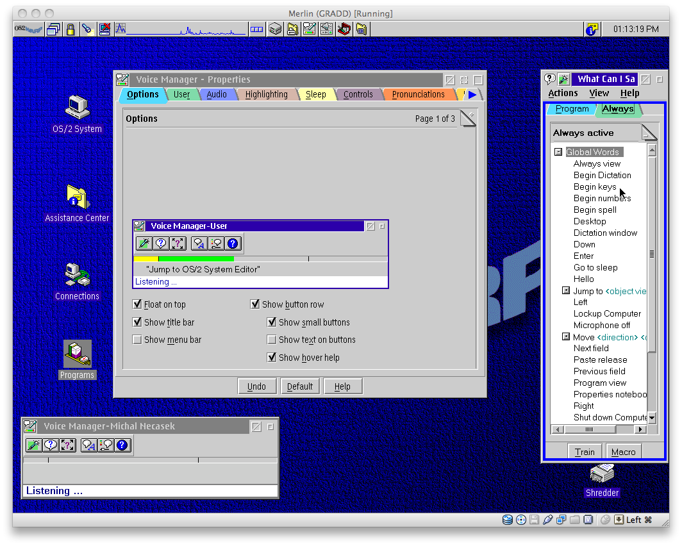Collapse the Global Words tree node
This screenshot has height=546, width=682.
tap(558, 152)
